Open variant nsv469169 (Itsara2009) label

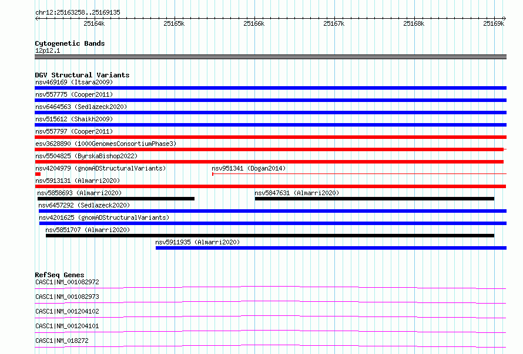[74, 82]
